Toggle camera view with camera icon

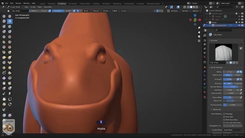(199, 36)
